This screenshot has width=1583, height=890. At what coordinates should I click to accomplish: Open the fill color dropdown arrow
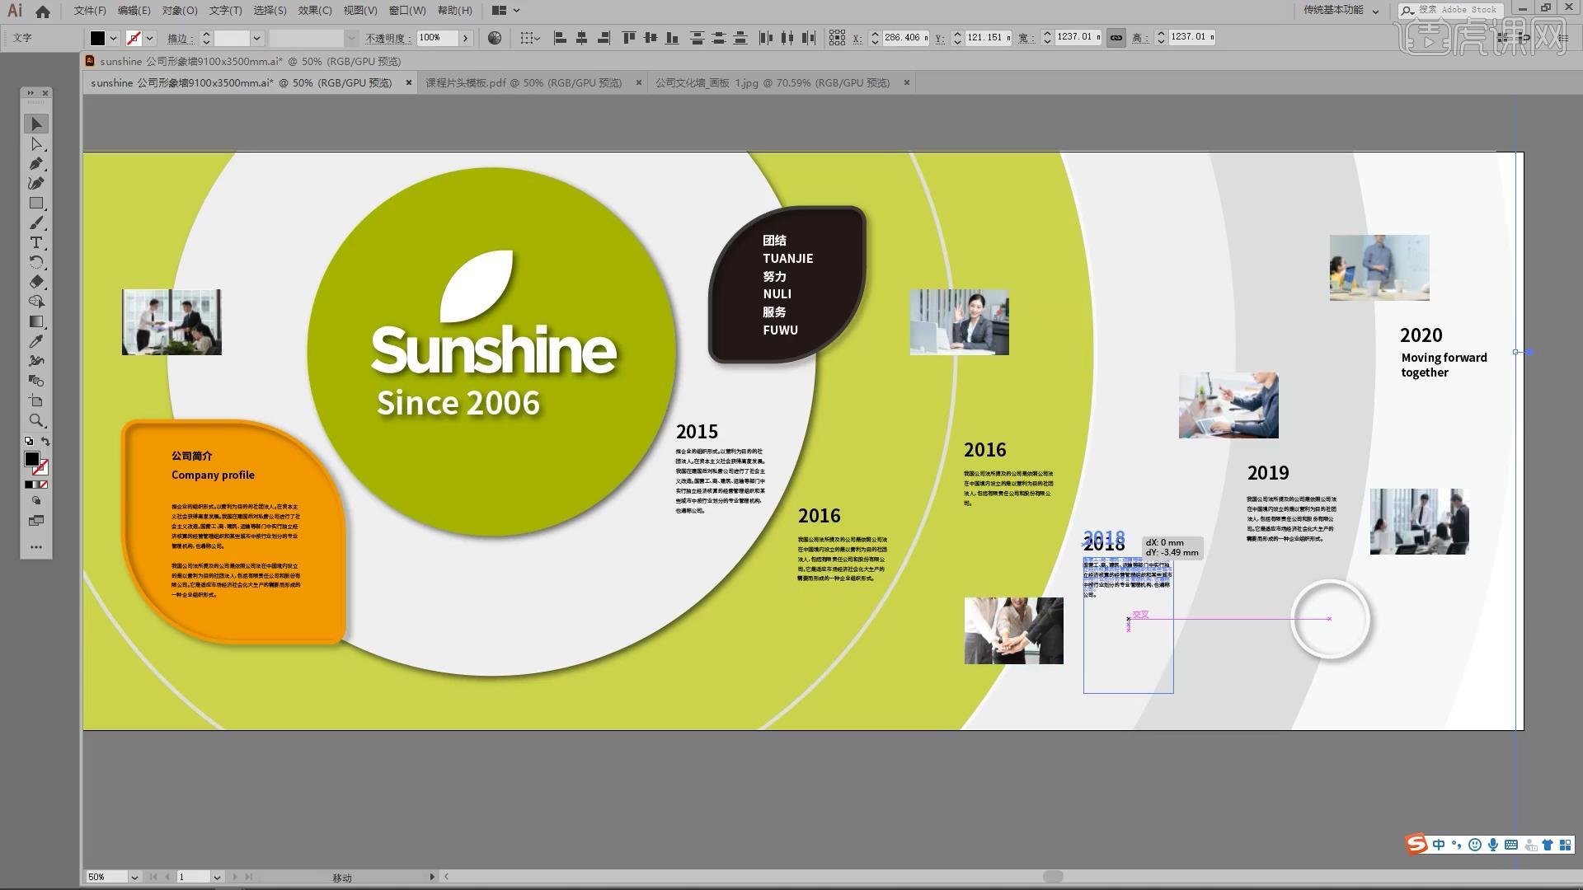114,38
